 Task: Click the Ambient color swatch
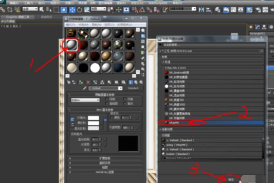93,118
